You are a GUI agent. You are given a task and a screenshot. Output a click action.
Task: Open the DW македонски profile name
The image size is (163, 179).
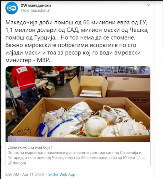pyautogui.click(x=36, y=6)
